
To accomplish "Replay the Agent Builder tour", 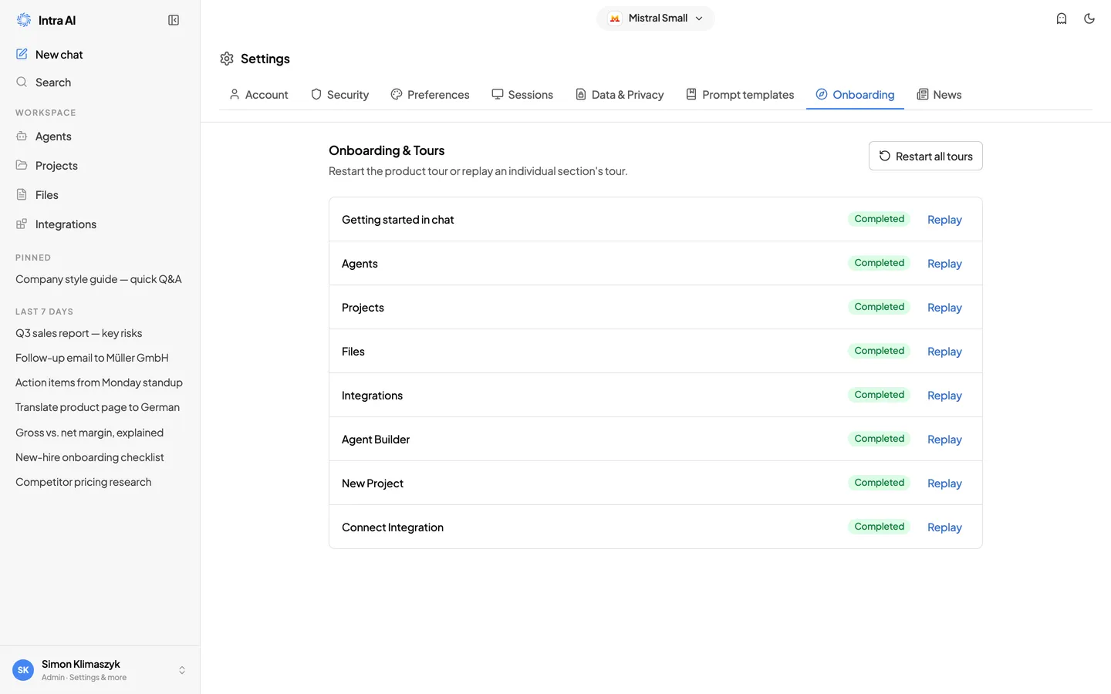I will click(944, 440).
